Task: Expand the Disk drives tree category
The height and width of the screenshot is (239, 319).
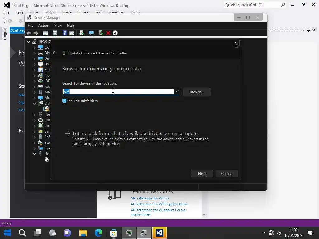Action: coord(34,53)
